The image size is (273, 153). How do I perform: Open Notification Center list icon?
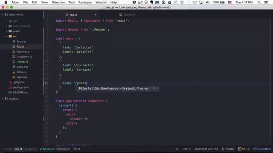pos(266,2)
